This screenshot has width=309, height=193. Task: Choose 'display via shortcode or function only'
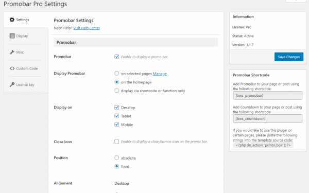117,91
